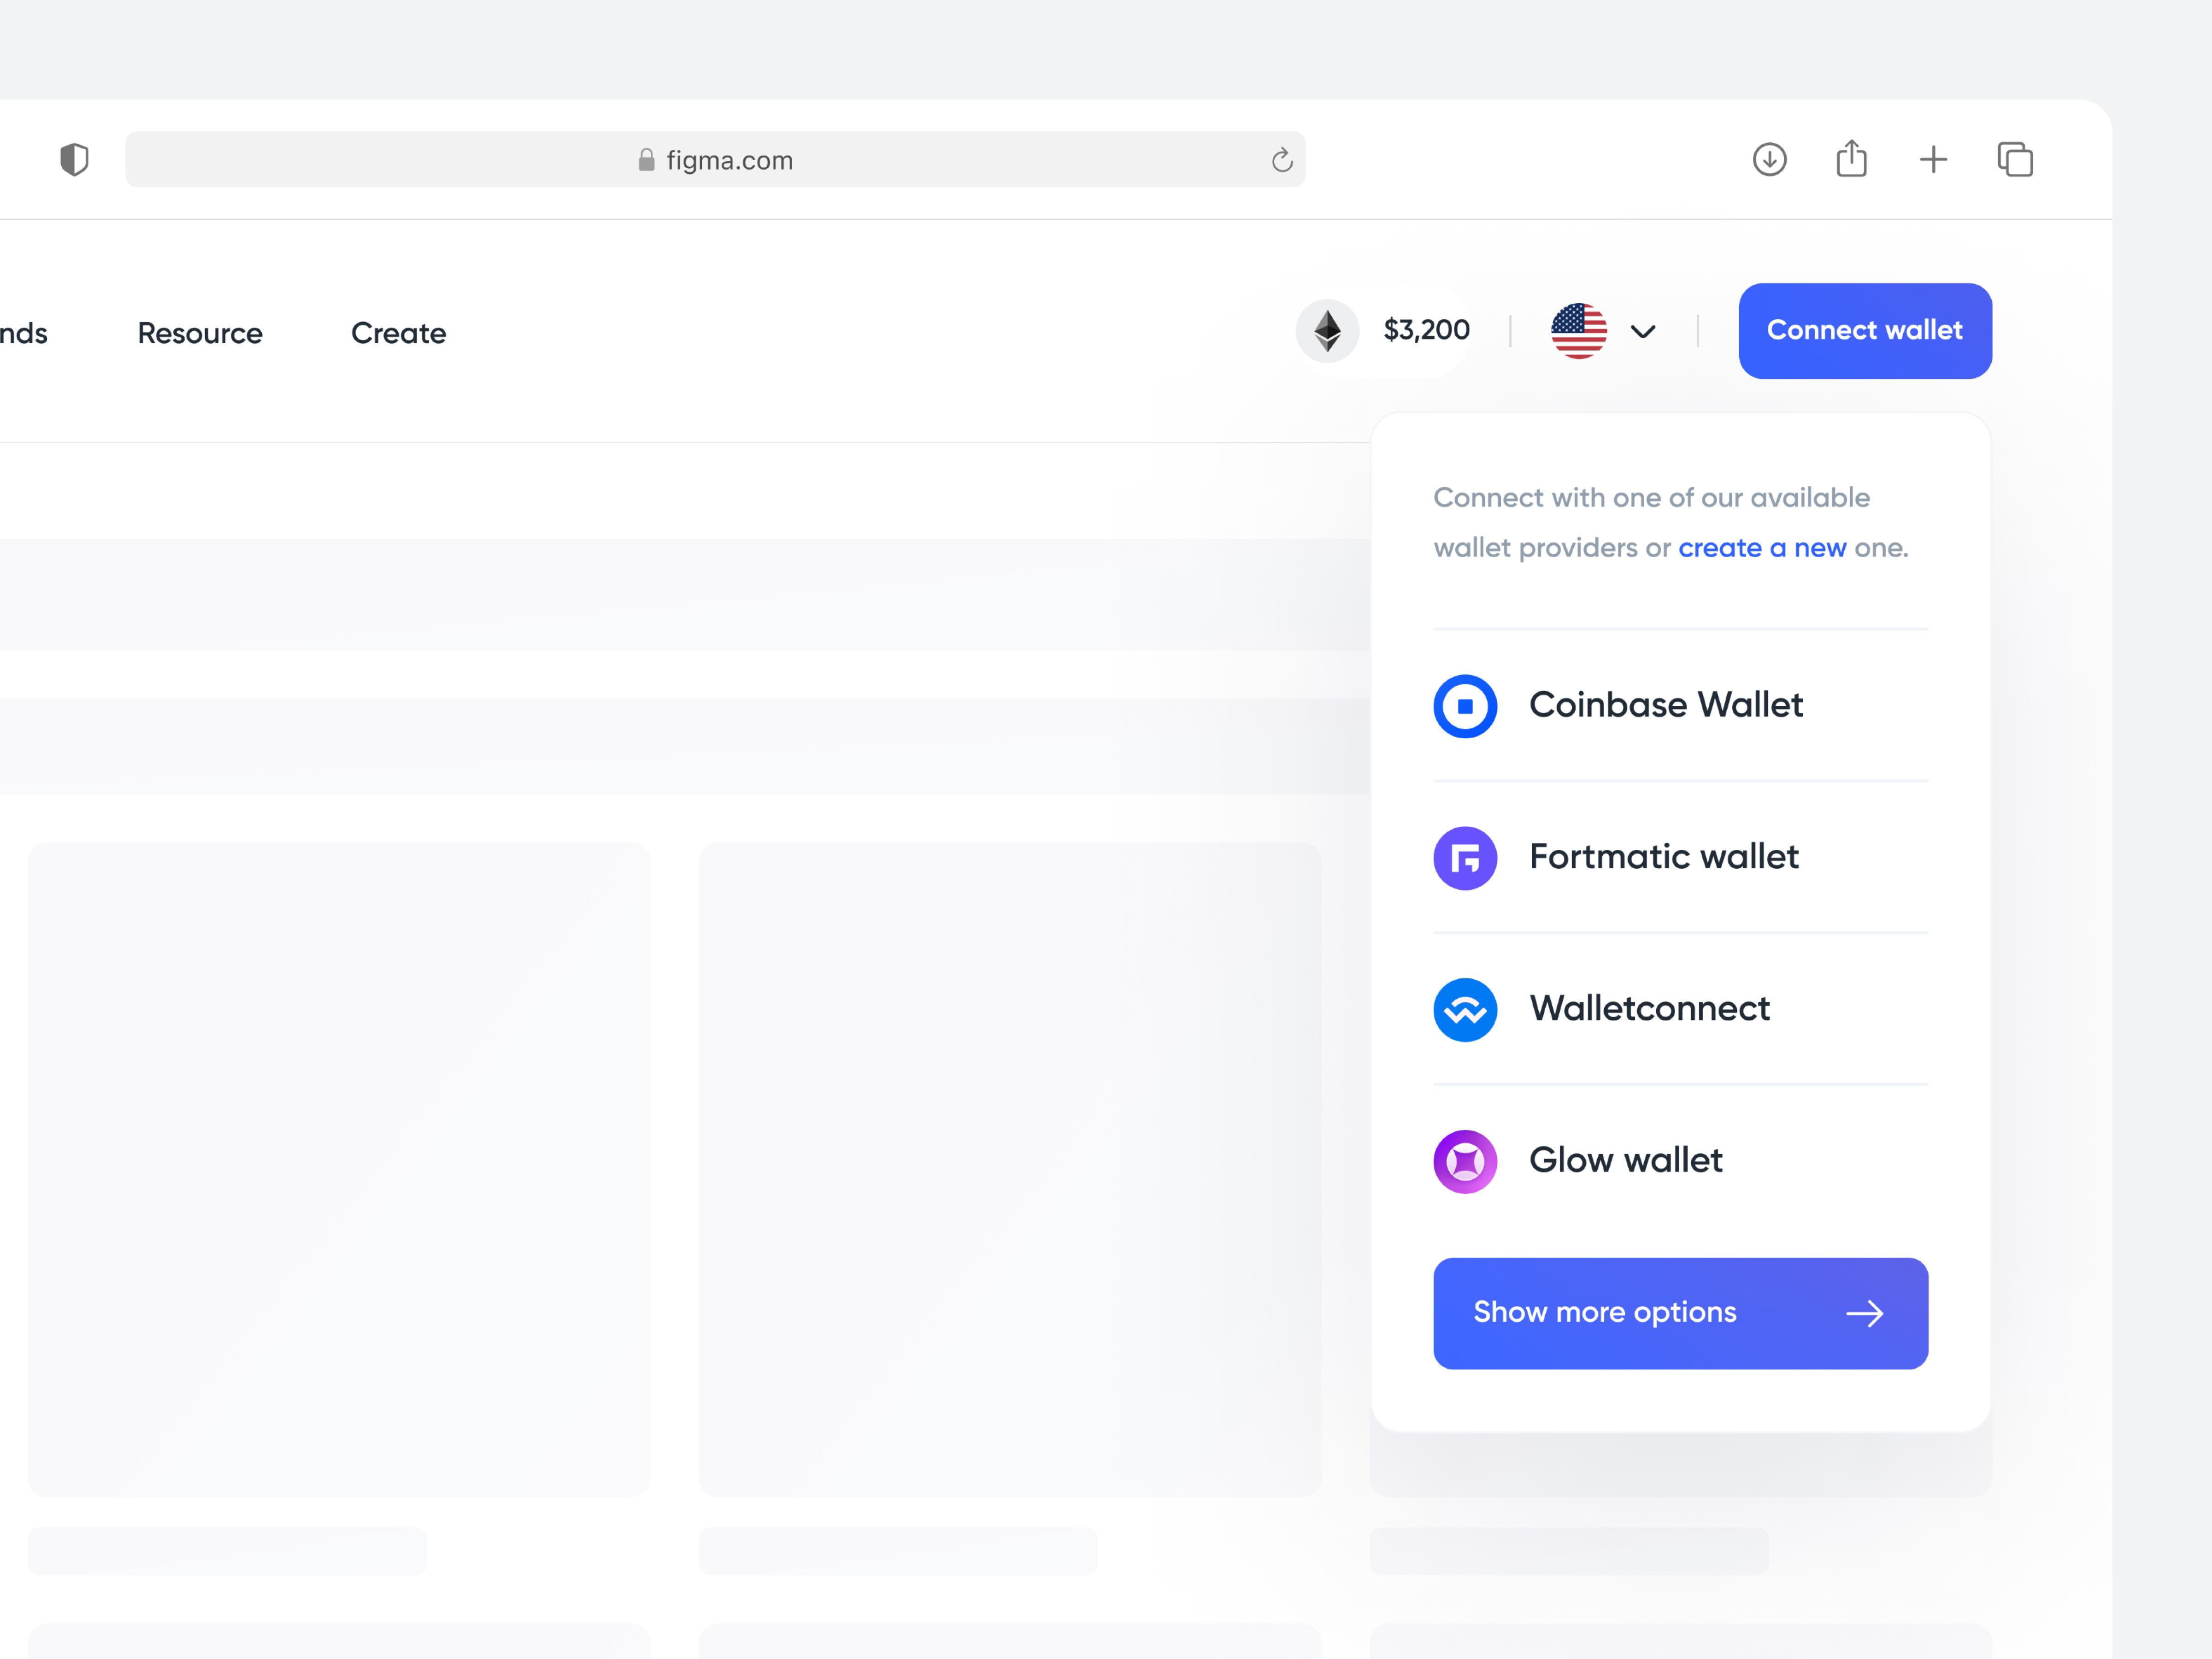This screenshot has width=2212, height=1659.
Task: Open the Resource menu
Action: [199, 332]
